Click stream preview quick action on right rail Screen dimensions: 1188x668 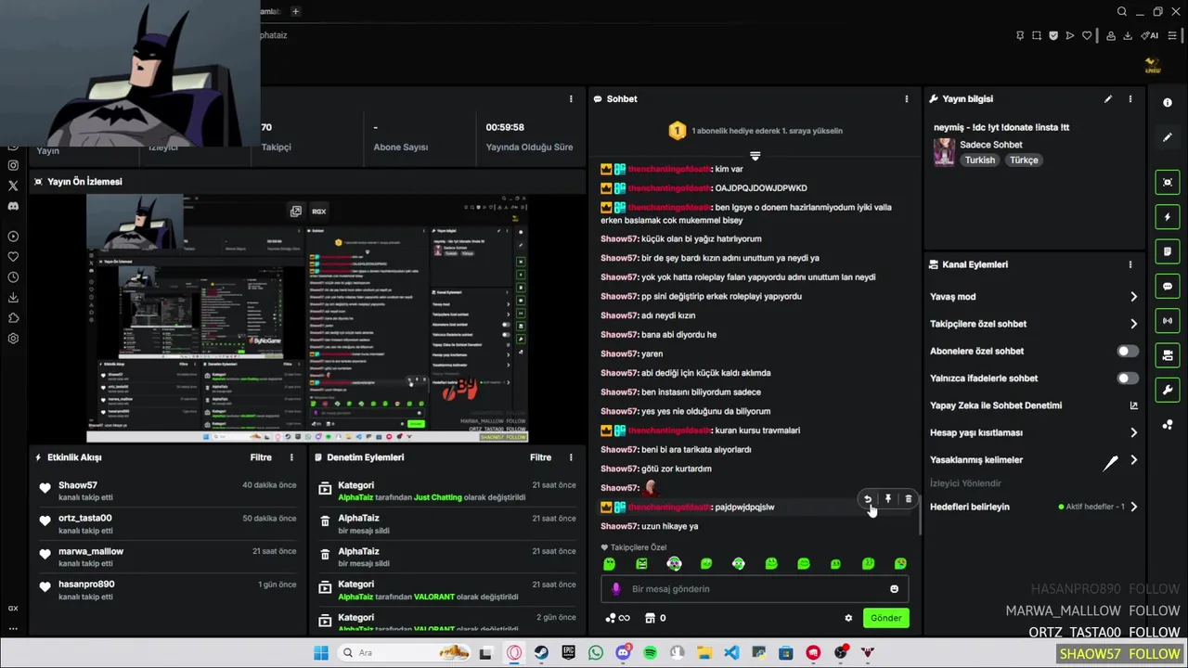point(1168,183)
